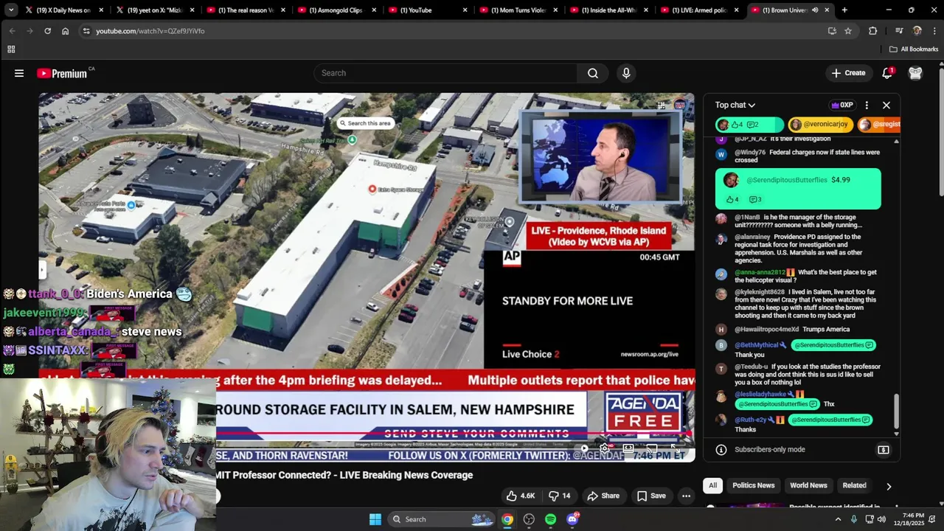Save the video to a playlist
944x531 pixels.
(x=651, y=496)
